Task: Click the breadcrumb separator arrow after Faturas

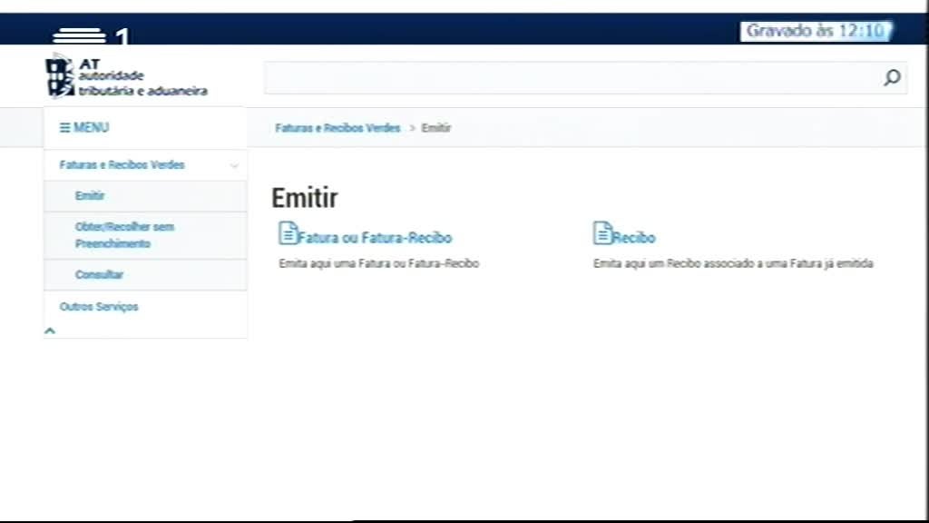Action: pos(412,128)
